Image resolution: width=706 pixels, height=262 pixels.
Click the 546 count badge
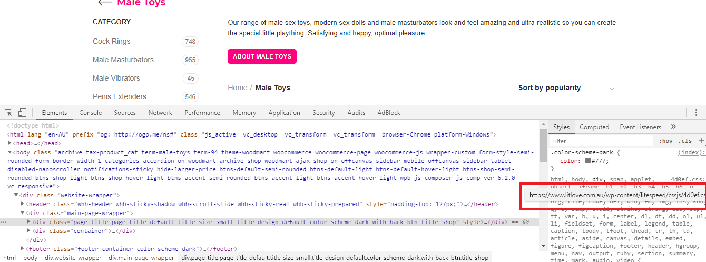pyautogui.click(x=190, y=97)
